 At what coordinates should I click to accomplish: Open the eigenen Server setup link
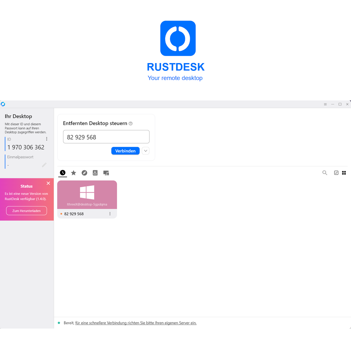[136, 323]
